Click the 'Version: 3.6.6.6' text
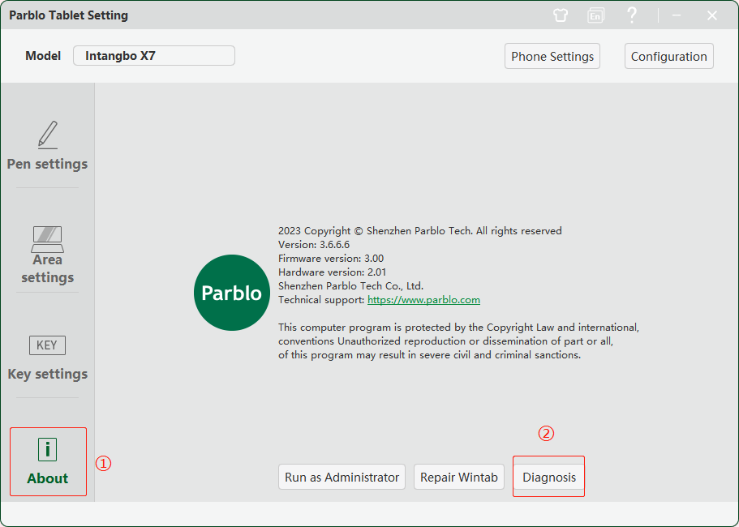Screen dimensions: 739x527 tap(314, 244)
